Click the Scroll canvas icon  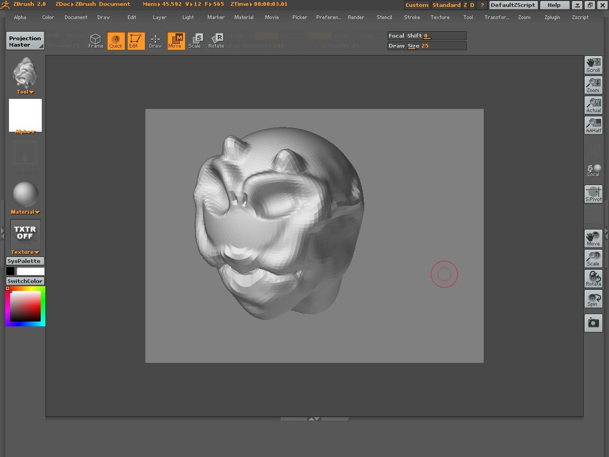point(593,65)
